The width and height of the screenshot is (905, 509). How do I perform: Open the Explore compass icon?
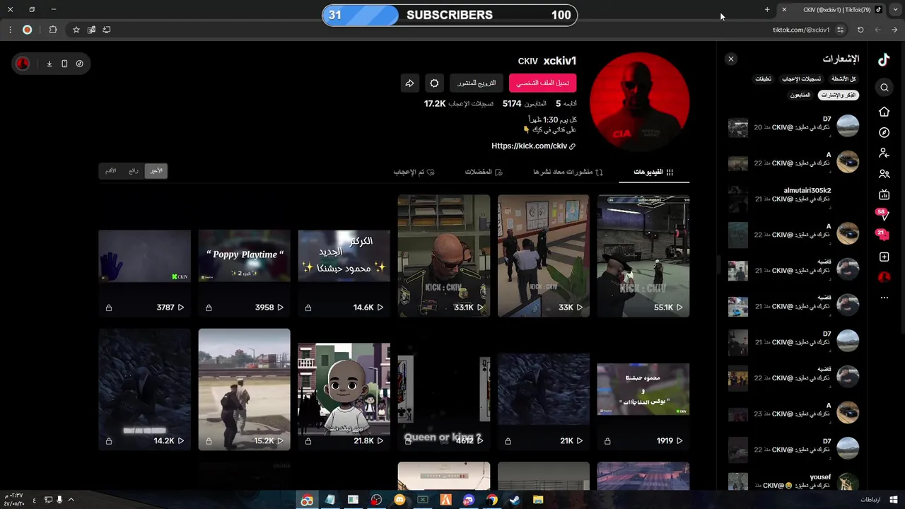pos(884,132)
